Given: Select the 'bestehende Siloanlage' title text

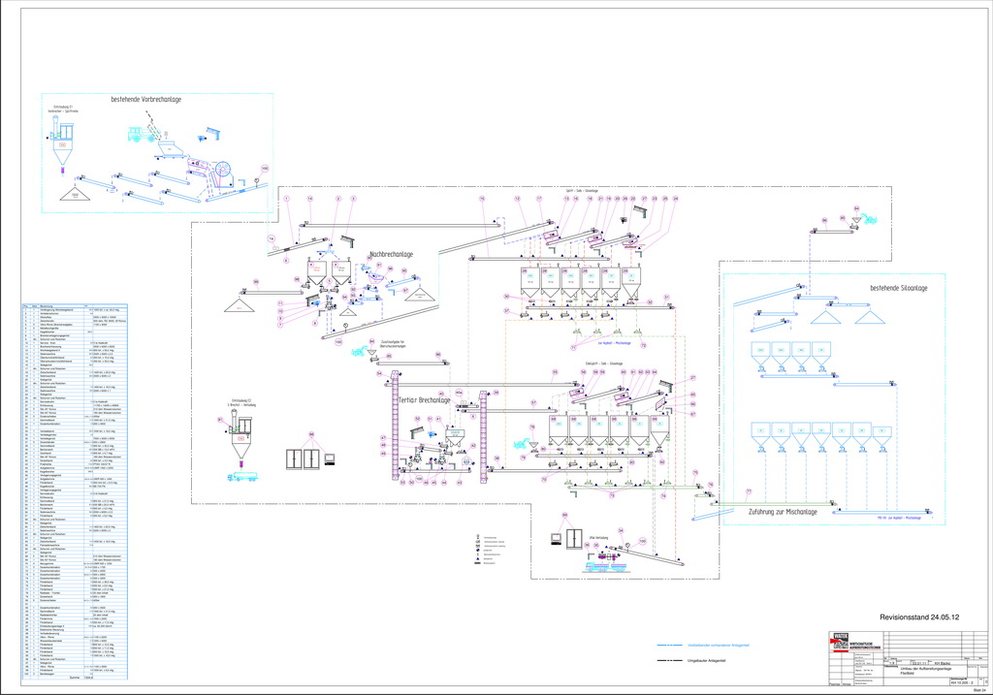Looking at the screenshot, I should tap(899, 288).
